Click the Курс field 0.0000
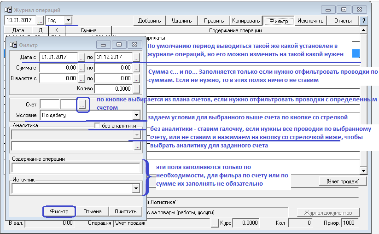The height and width of the screenshot is (234, 379). [245, 223]
